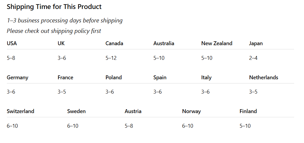The image size is (304, 143).
Task: Click the Shipping Time for This Product heading
Action: (x=54, y=7)
